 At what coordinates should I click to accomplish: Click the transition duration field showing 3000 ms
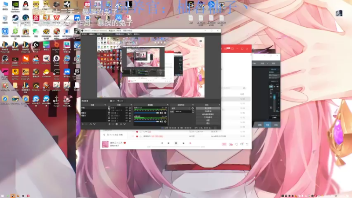click(x=183, y=112)
